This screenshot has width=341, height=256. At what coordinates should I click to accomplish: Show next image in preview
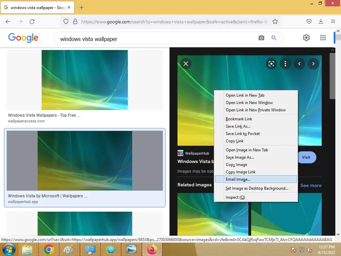pos(313,64)
